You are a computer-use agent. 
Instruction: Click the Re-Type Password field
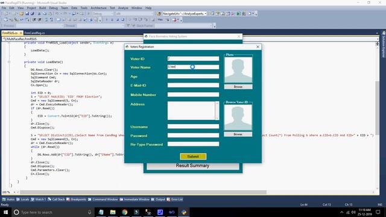click(193, 144)
